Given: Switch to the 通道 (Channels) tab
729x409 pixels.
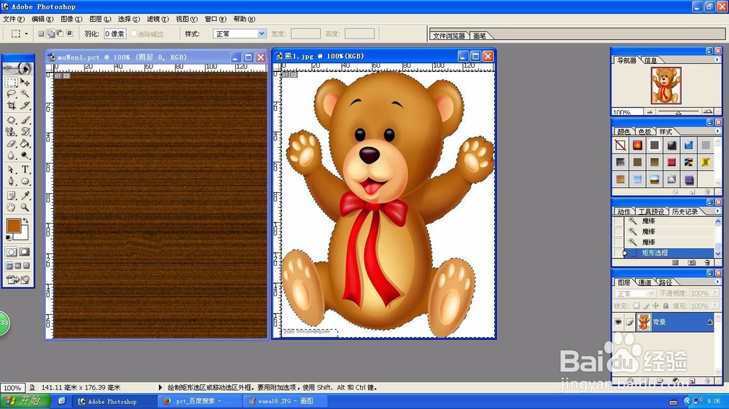Looking at the screenshot, I should [644, 282].
